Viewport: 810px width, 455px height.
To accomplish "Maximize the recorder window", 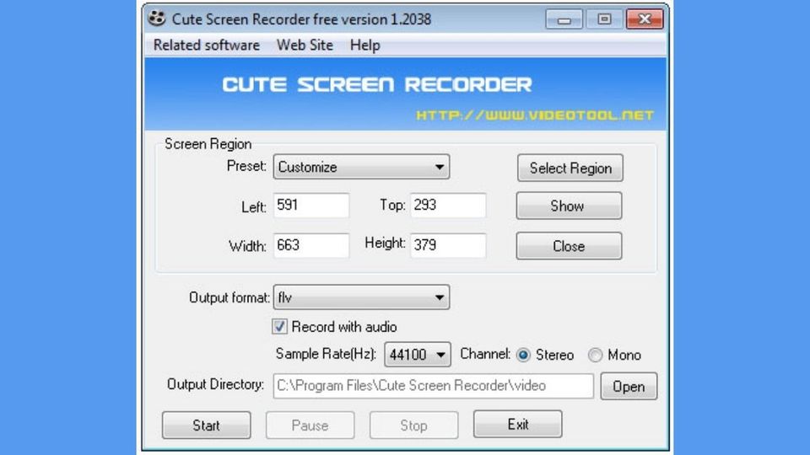I will [604, 19].
